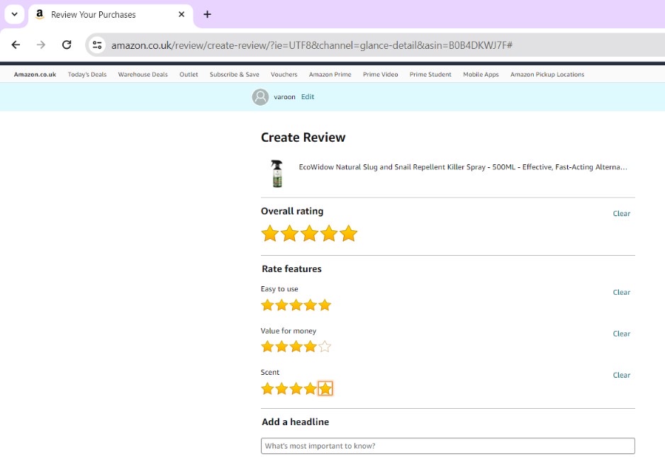665x457 pixels.
Task: Clear the Easy to use rating
Action: click(x=621, y=292)
